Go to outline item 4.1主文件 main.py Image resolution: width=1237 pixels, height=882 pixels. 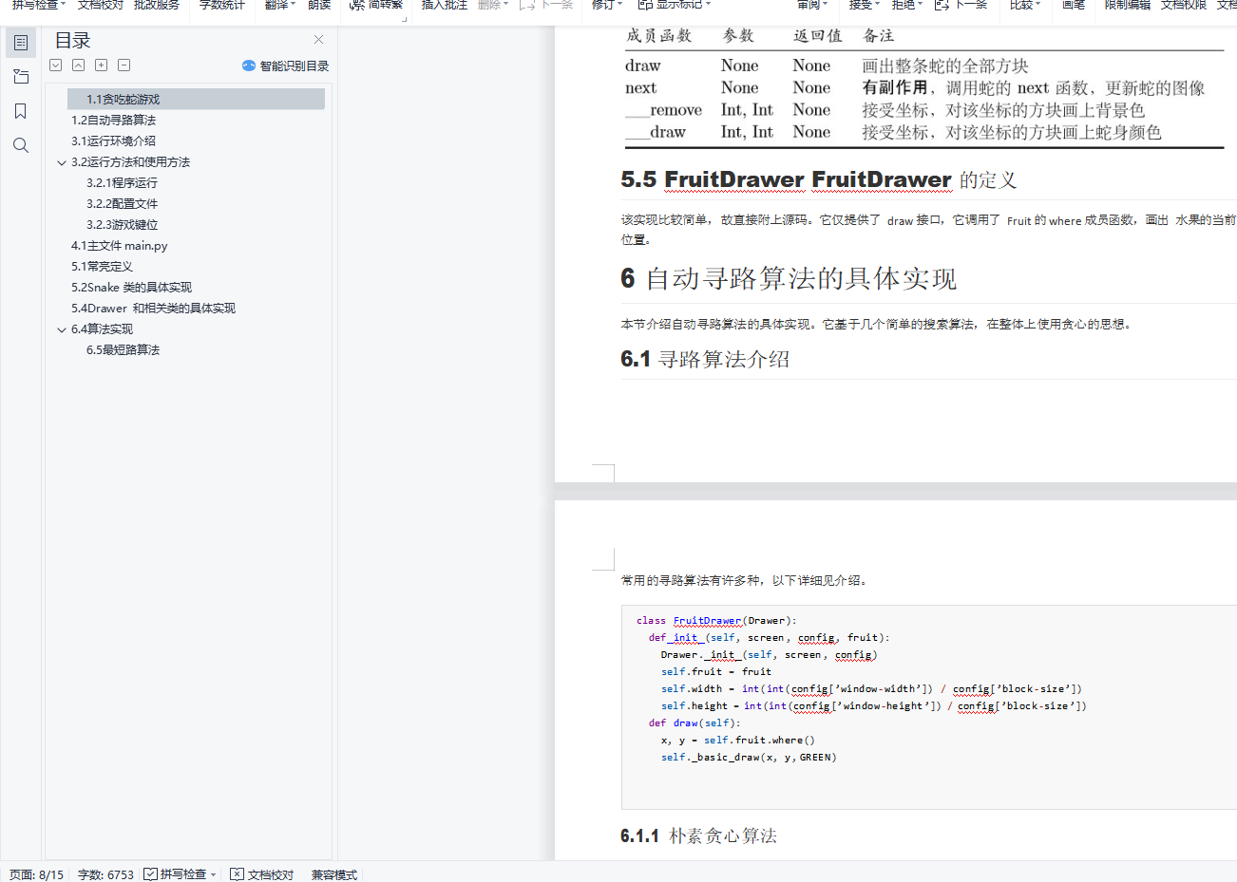pos(119,245)
